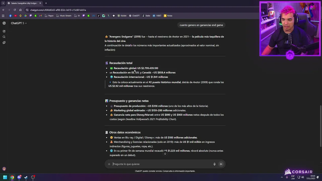Click the user message 'cuanto genero en ganancias end game'
The height and width of the screenshot is (181, 322).
click(x=201, y=25)
